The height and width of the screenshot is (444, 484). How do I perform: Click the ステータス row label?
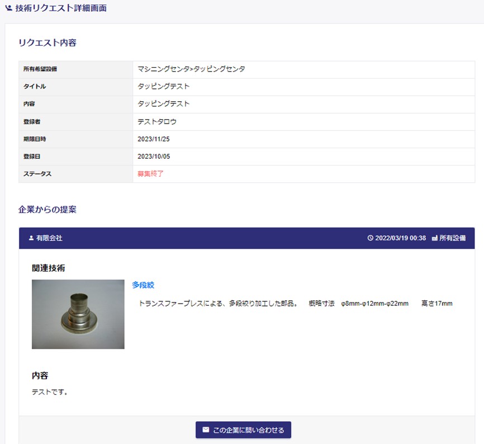click(37, 174)
